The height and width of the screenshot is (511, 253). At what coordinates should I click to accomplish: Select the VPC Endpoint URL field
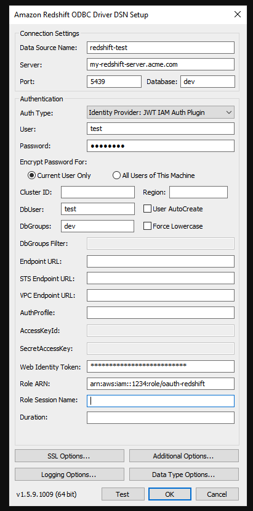tap(161, 295)
